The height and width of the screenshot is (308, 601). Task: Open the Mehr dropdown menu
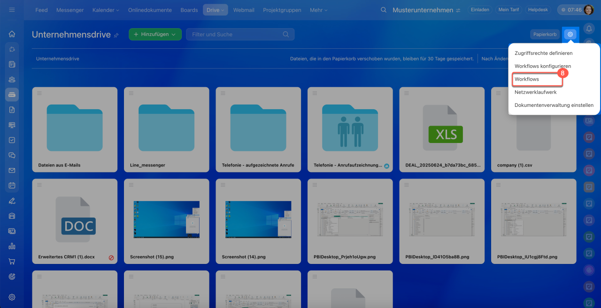point(319,10)
